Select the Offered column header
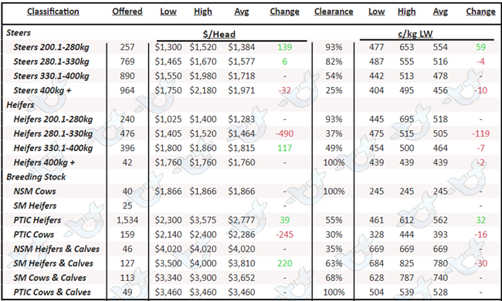The height and width of the screenshot is (301, 502). click(127, 12)
